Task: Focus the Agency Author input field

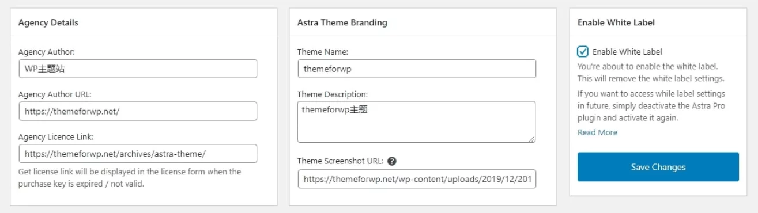Action: coord(138,69)
